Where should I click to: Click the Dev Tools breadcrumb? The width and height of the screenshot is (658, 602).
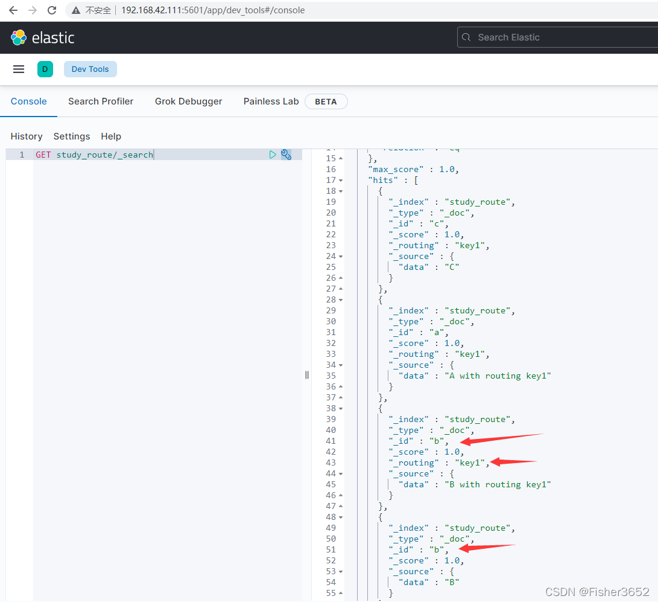[x=90, y=69]
